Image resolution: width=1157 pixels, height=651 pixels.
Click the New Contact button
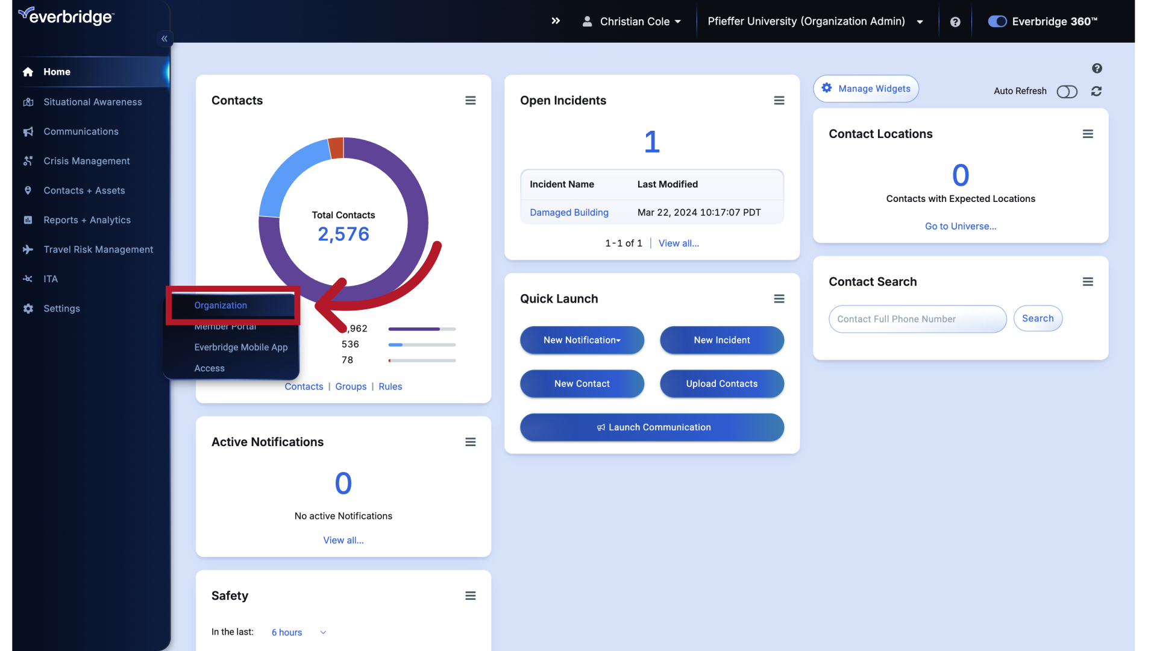(582, 384)
